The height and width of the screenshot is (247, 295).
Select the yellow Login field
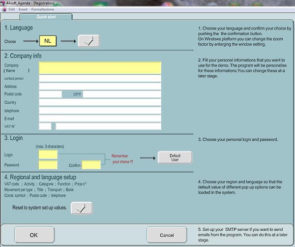[x=48, y=155]
